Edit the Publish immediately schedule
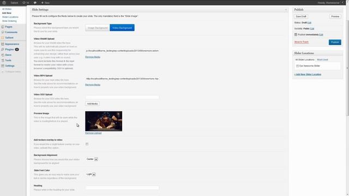Viewport: 349px width, 196px height. tap(321, 35)
